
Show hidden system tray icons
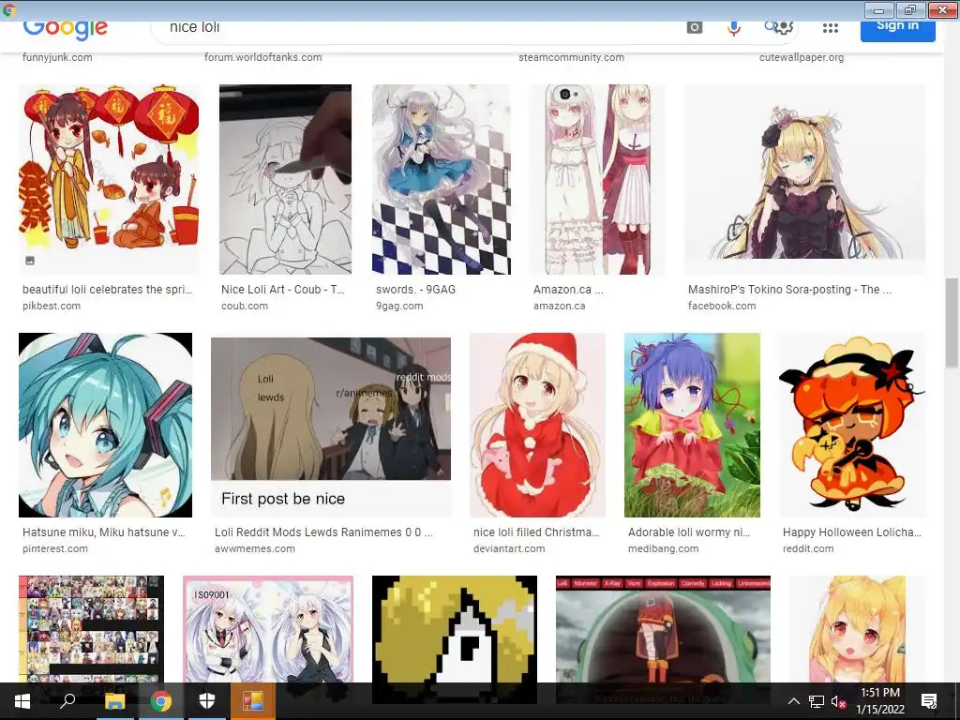click(x=793, y=701)
